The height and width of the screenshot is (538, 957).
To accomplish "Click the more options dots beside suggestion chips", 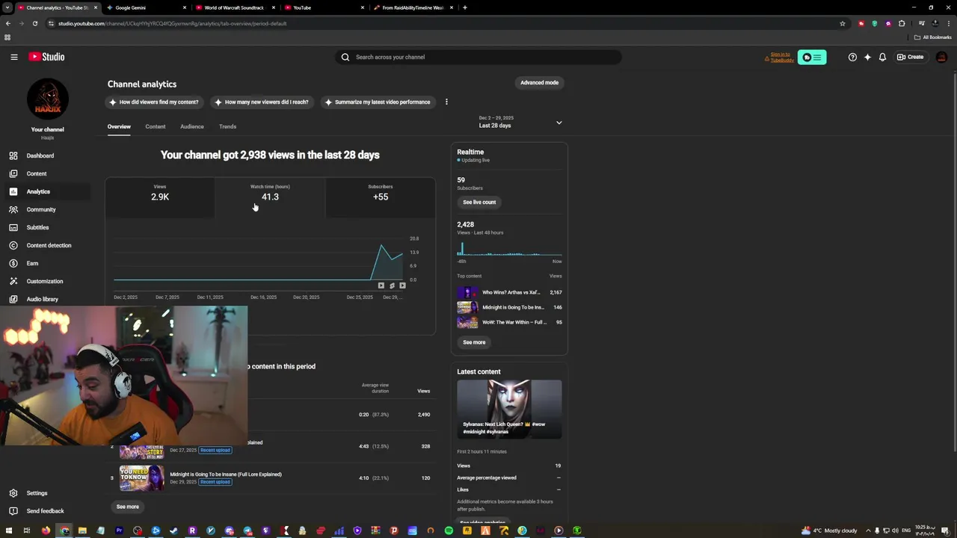I will pos(446,102).
